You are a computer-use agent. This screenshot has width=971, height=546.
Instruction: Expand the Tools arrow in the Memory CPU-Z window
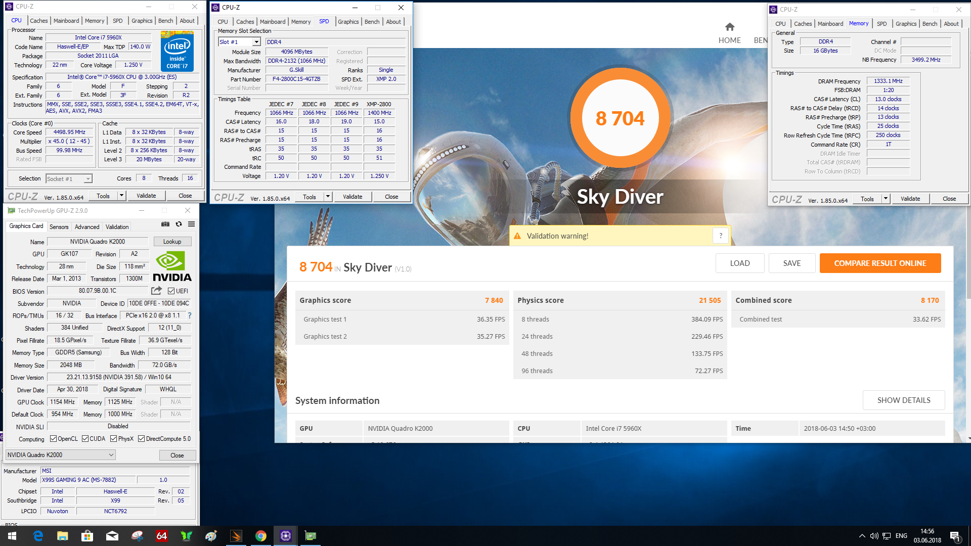886,199
